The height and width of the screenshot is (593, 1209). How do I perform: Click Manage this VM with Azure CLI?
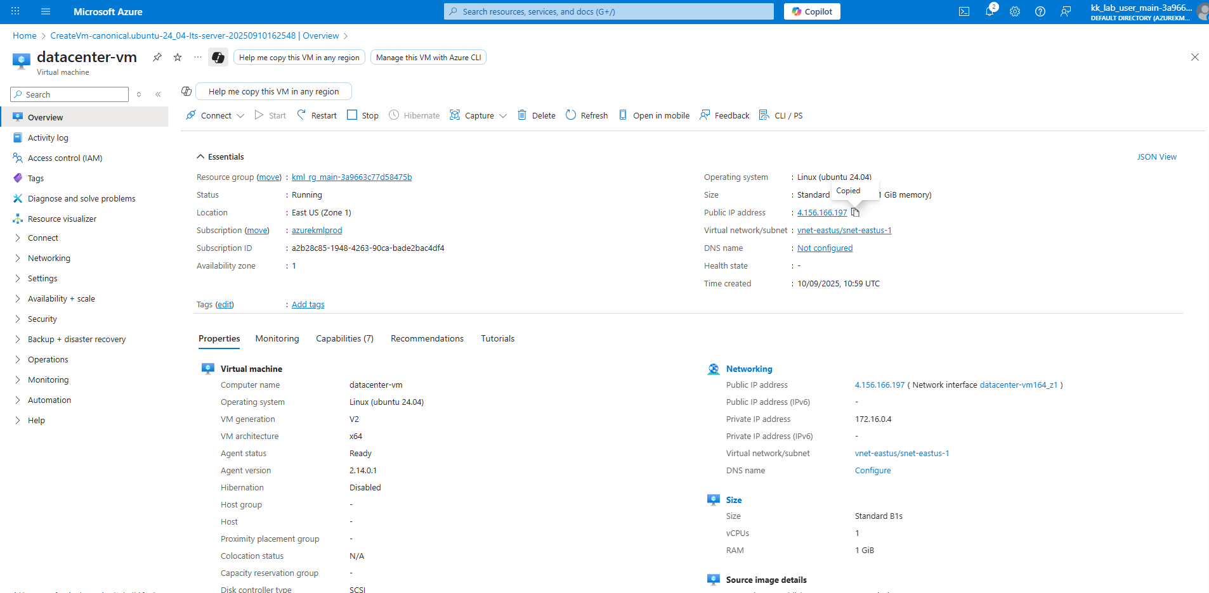click(x=429, y=58)
